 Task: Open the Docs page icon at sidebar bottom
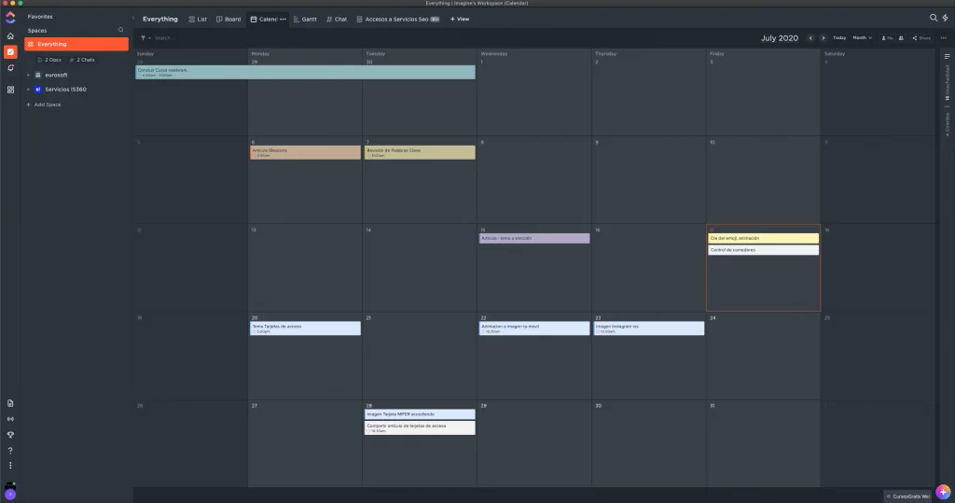10,403
